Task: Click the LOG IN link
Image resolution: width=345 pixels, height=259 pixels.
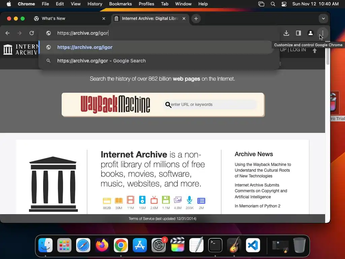Action: pos(298,50)
